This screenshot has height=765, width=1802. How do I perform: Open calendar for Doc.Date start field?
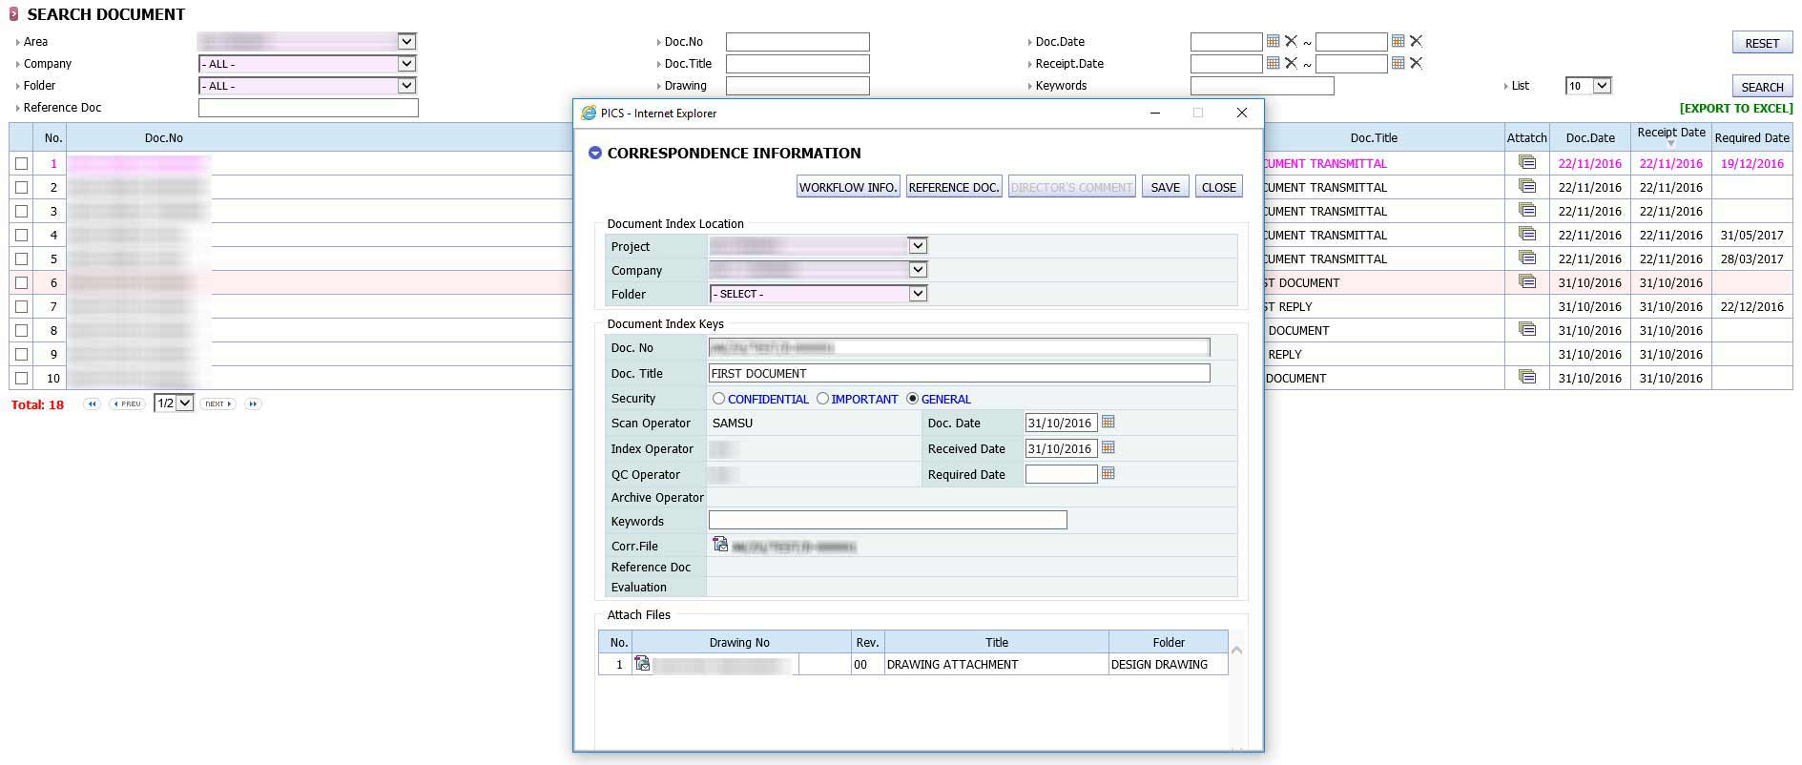pyautogui.click(x=1273, y=41)
